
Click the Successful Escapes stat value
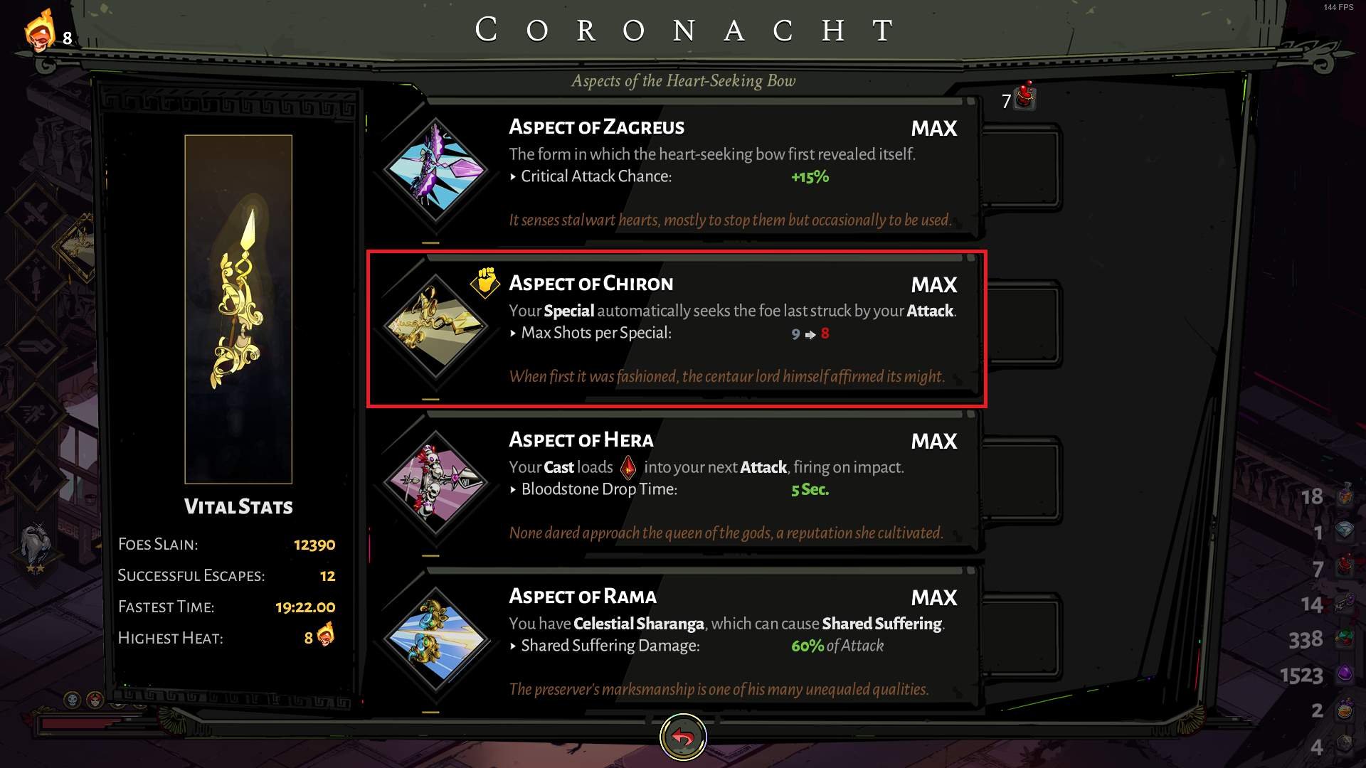[x=327, y=576]
